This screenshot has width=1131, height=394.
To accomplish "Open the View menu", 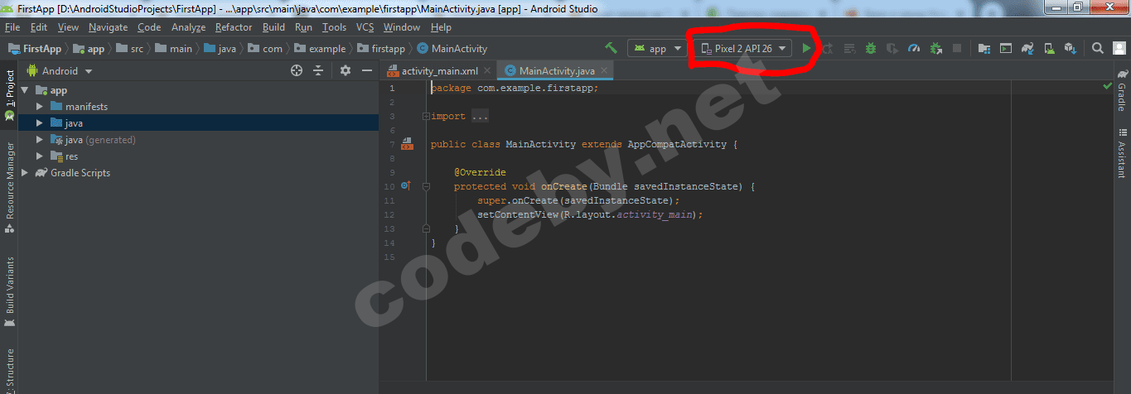I will pyautogui.click(x=68, y=27).
